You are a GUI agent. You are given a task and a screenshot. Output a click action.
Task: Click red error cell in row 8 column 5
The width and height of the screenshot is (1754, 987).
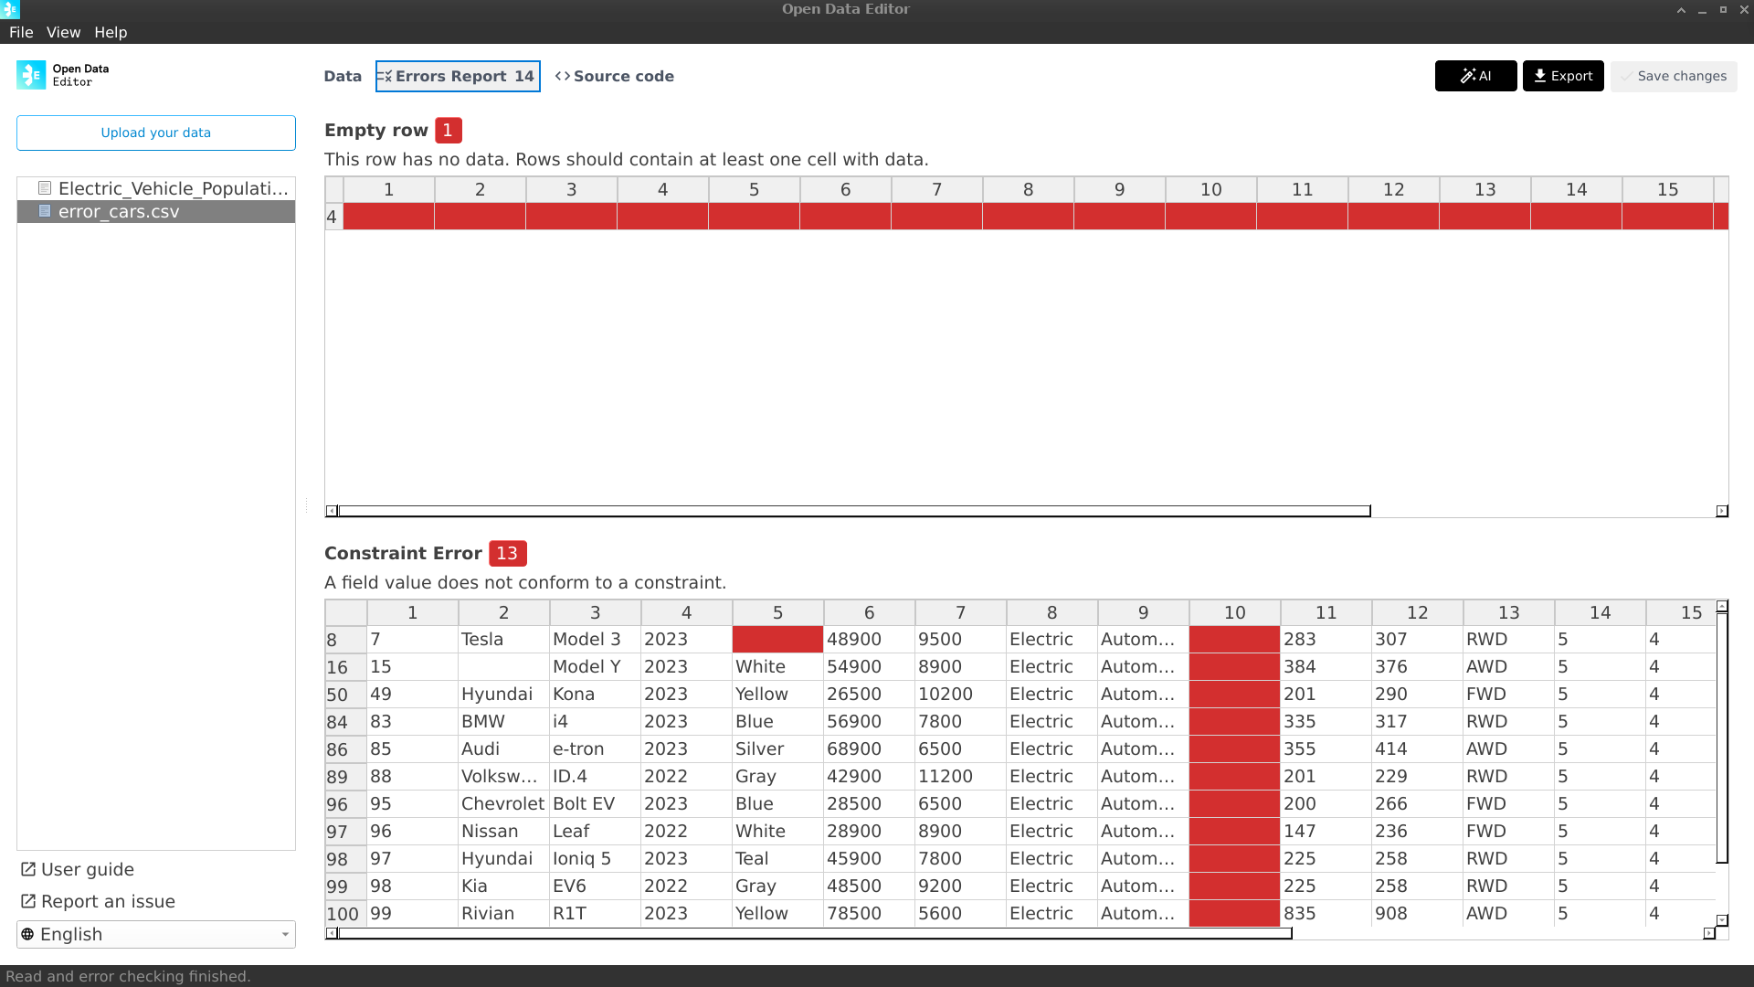point(777,639)
